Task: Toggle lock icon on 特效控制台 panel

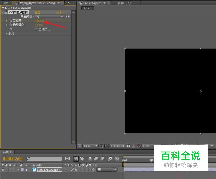Action: pos(16,3)
